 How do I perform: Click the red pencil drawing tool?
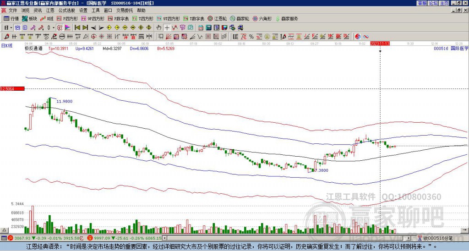point(6,37)
